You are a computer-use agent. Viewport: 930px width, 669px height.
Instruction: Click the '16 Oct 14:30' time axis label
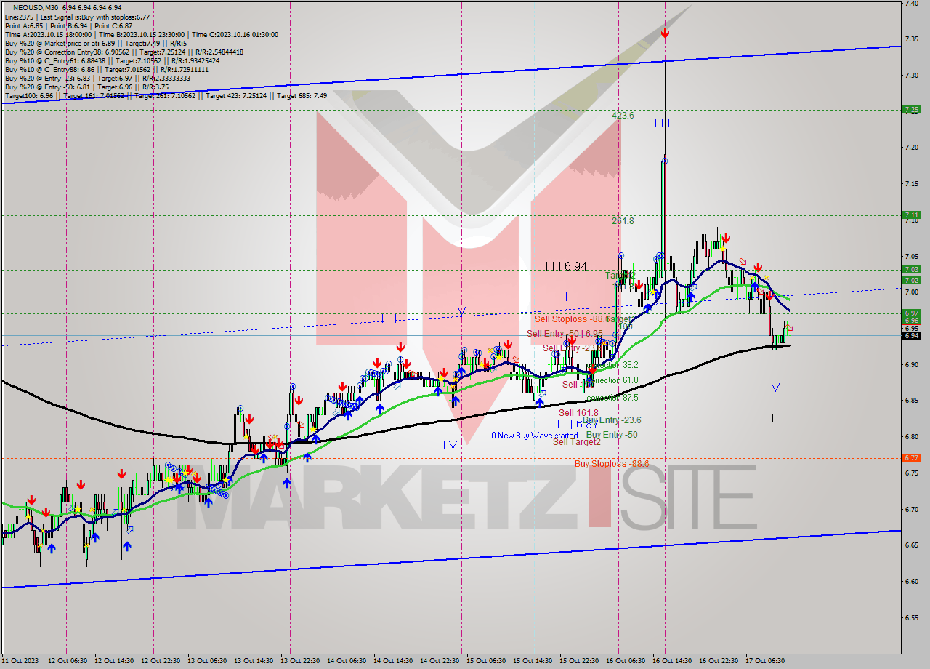point(674,661)
